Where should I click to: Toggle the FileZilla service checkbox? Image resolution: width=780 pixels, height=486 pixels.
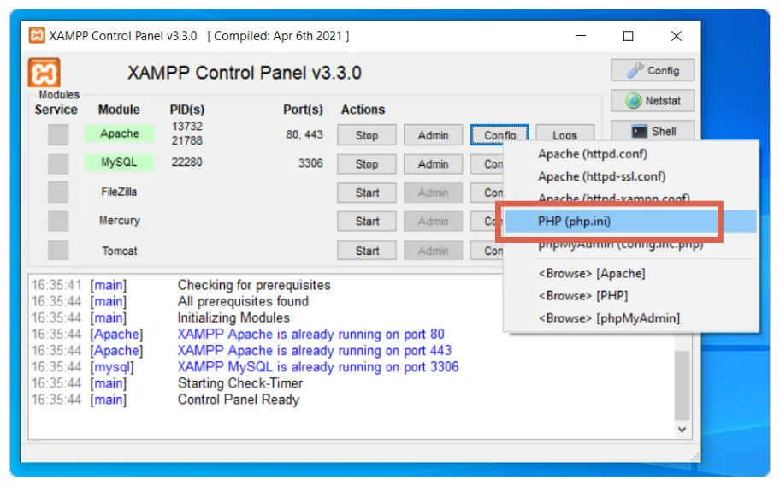pyautogui.click(x=58, y=193)
